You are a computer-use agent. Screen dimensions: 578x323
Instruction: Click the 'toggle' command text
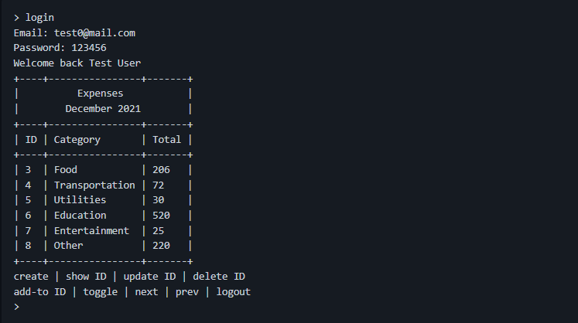[x=101, y=292]
